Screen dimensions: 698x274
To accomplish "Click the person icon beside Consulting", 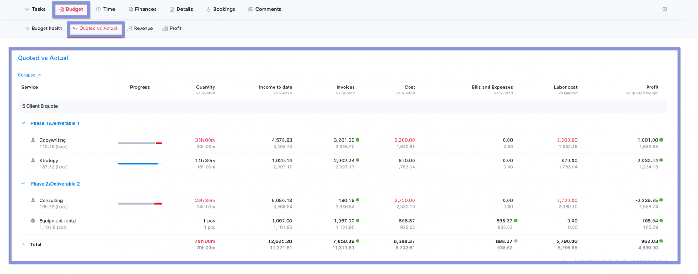I will point(33,201).
